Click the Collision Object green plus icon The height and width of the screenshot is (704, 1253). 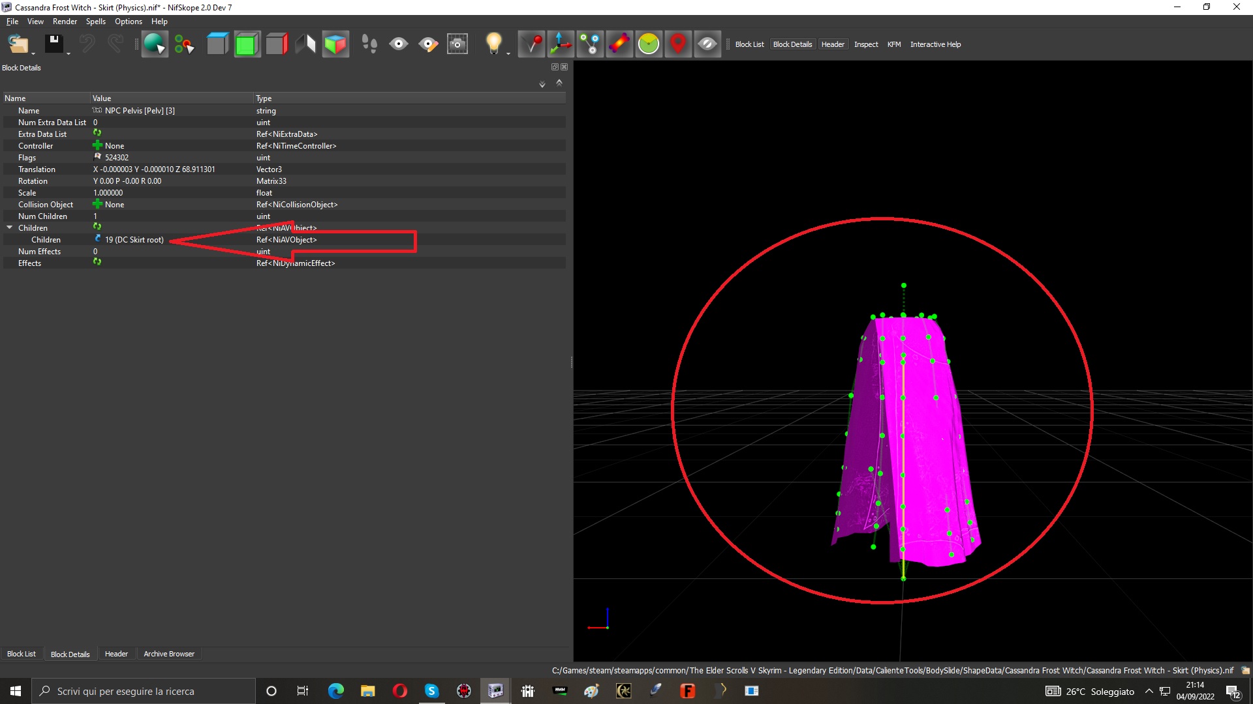click(98, 204)
